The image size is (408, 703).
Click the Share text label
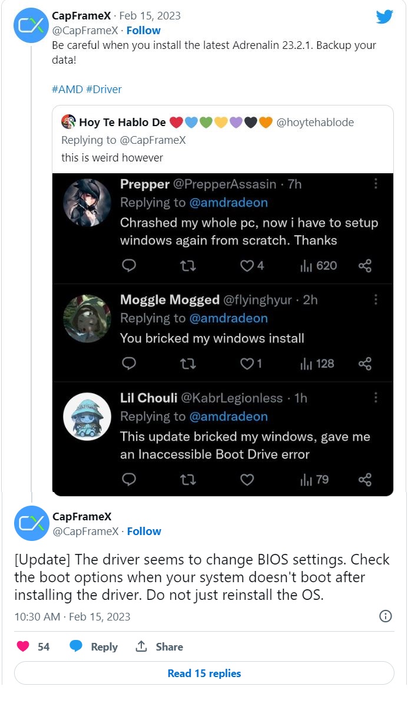(170, 646)
